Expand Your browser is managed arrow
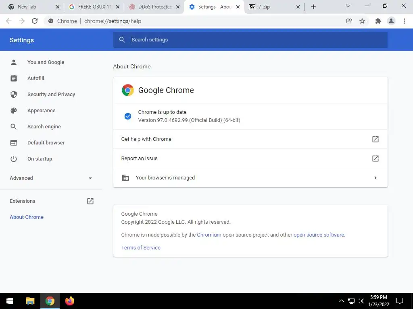This screenshot has height=309, width=413. [375, 178]
